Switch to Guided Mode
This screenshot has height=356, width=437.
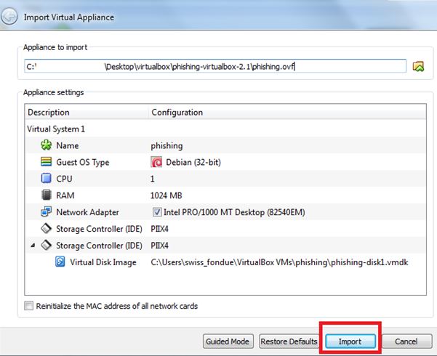point(228,341)
